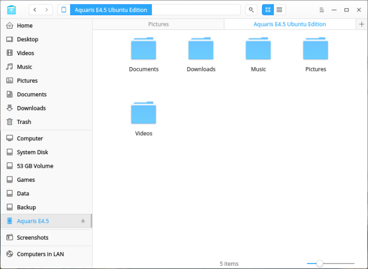The image size is (368, 269).
Task: Select the Pictures folder icon
Action: pyautogui.click(x=316, y=48)
